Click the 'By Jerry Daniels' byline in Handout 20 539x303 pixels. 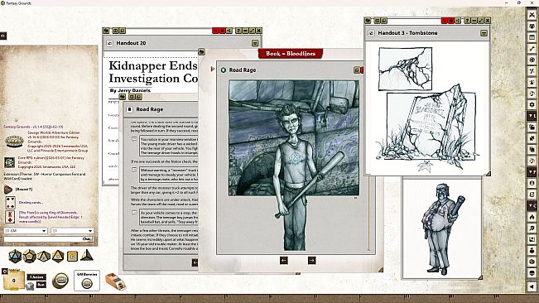(x=130, y=90)
